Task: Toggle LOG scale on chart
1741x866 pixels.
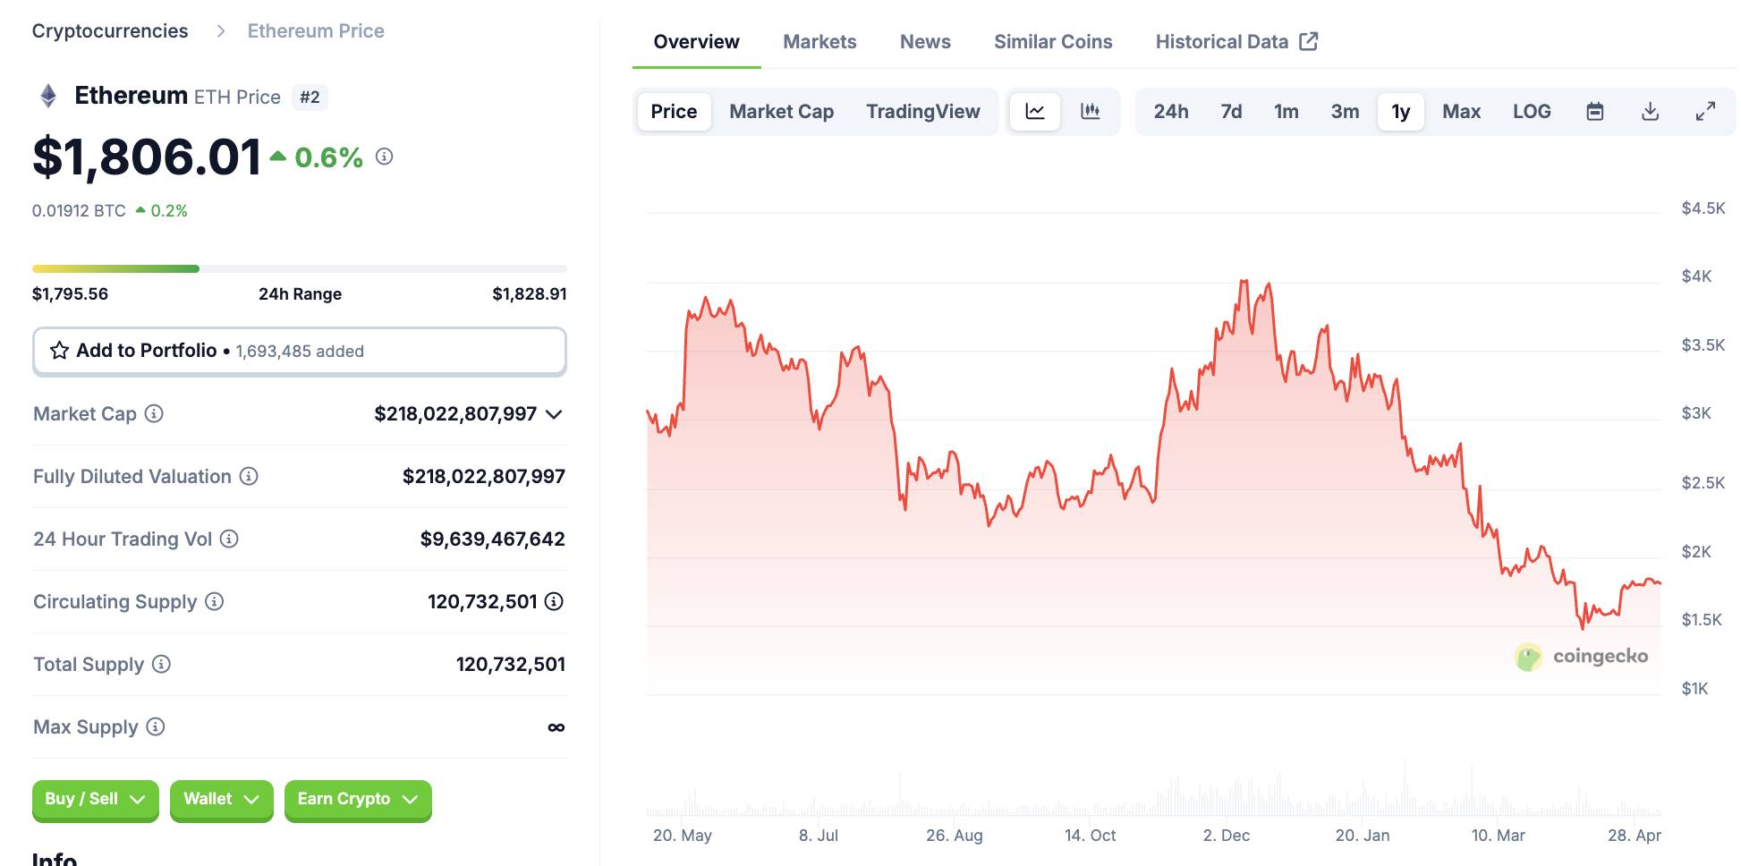Action: pos(1532,112)
